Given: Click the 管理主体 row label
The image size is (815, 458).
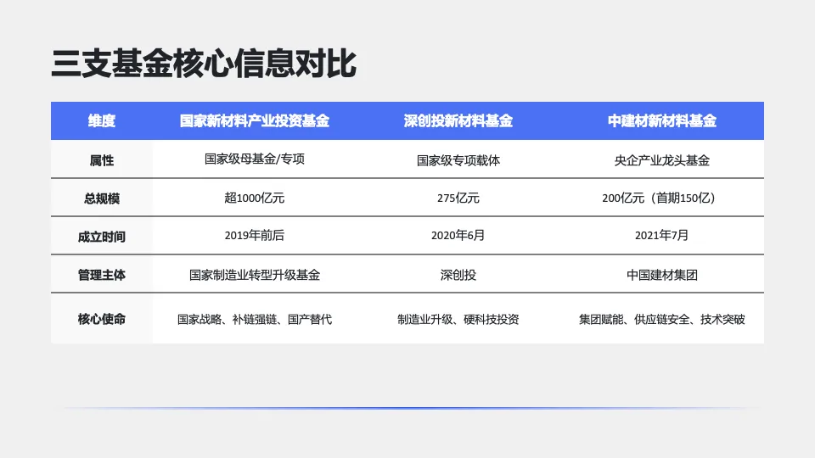Looking at the screenshot, I should pyautogui.click(x=102, y=274).
